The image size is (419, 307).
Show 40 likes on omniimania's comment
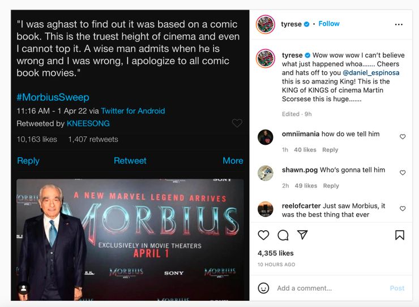click(305, 150)
